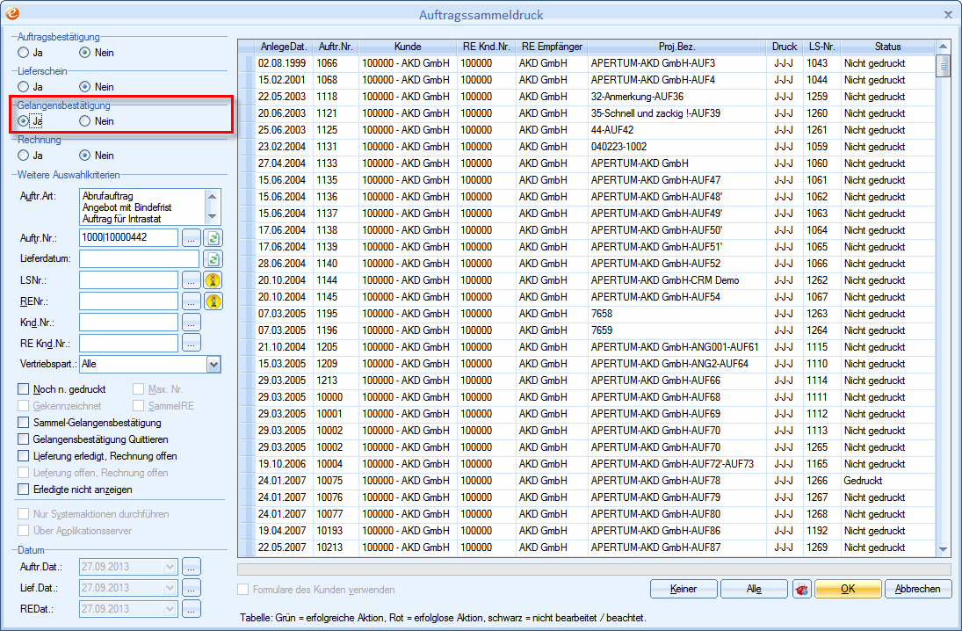The image size is (962, 631).
Task: Click Abbrechen to cancel
Action: point(917,590)
